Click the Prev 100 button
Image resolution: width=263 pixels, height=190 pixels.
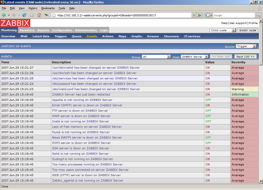[221, 57]
